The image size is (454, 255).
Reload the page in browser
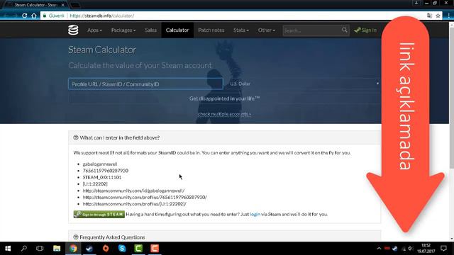tap(25, 16)
